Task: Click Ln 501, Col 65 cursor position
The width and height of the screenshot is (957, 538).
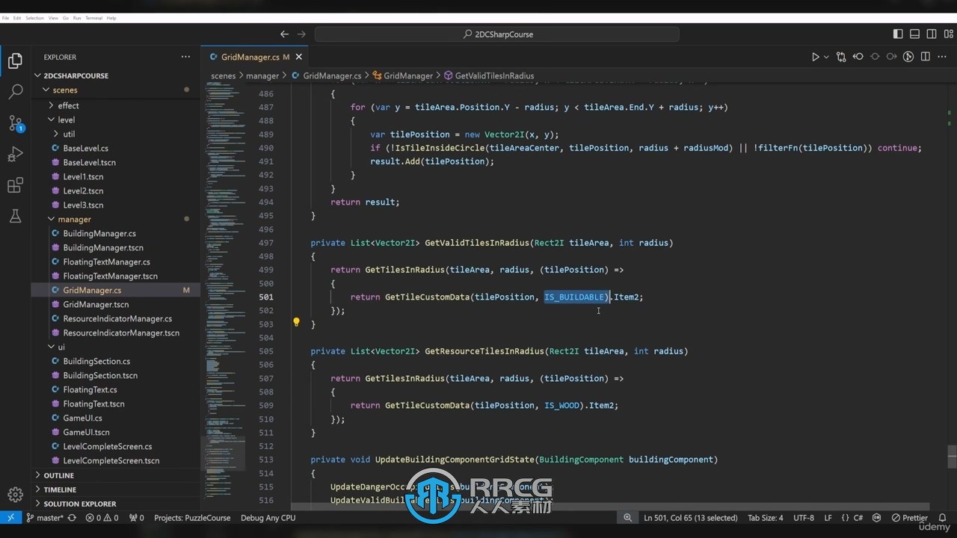Action: coord(691,518)
